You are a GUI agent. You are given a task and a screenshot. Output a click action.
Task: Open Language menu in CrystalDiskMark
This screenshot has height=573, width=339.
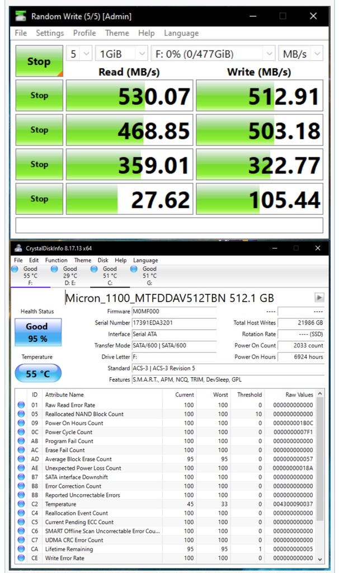coord(181,33)
